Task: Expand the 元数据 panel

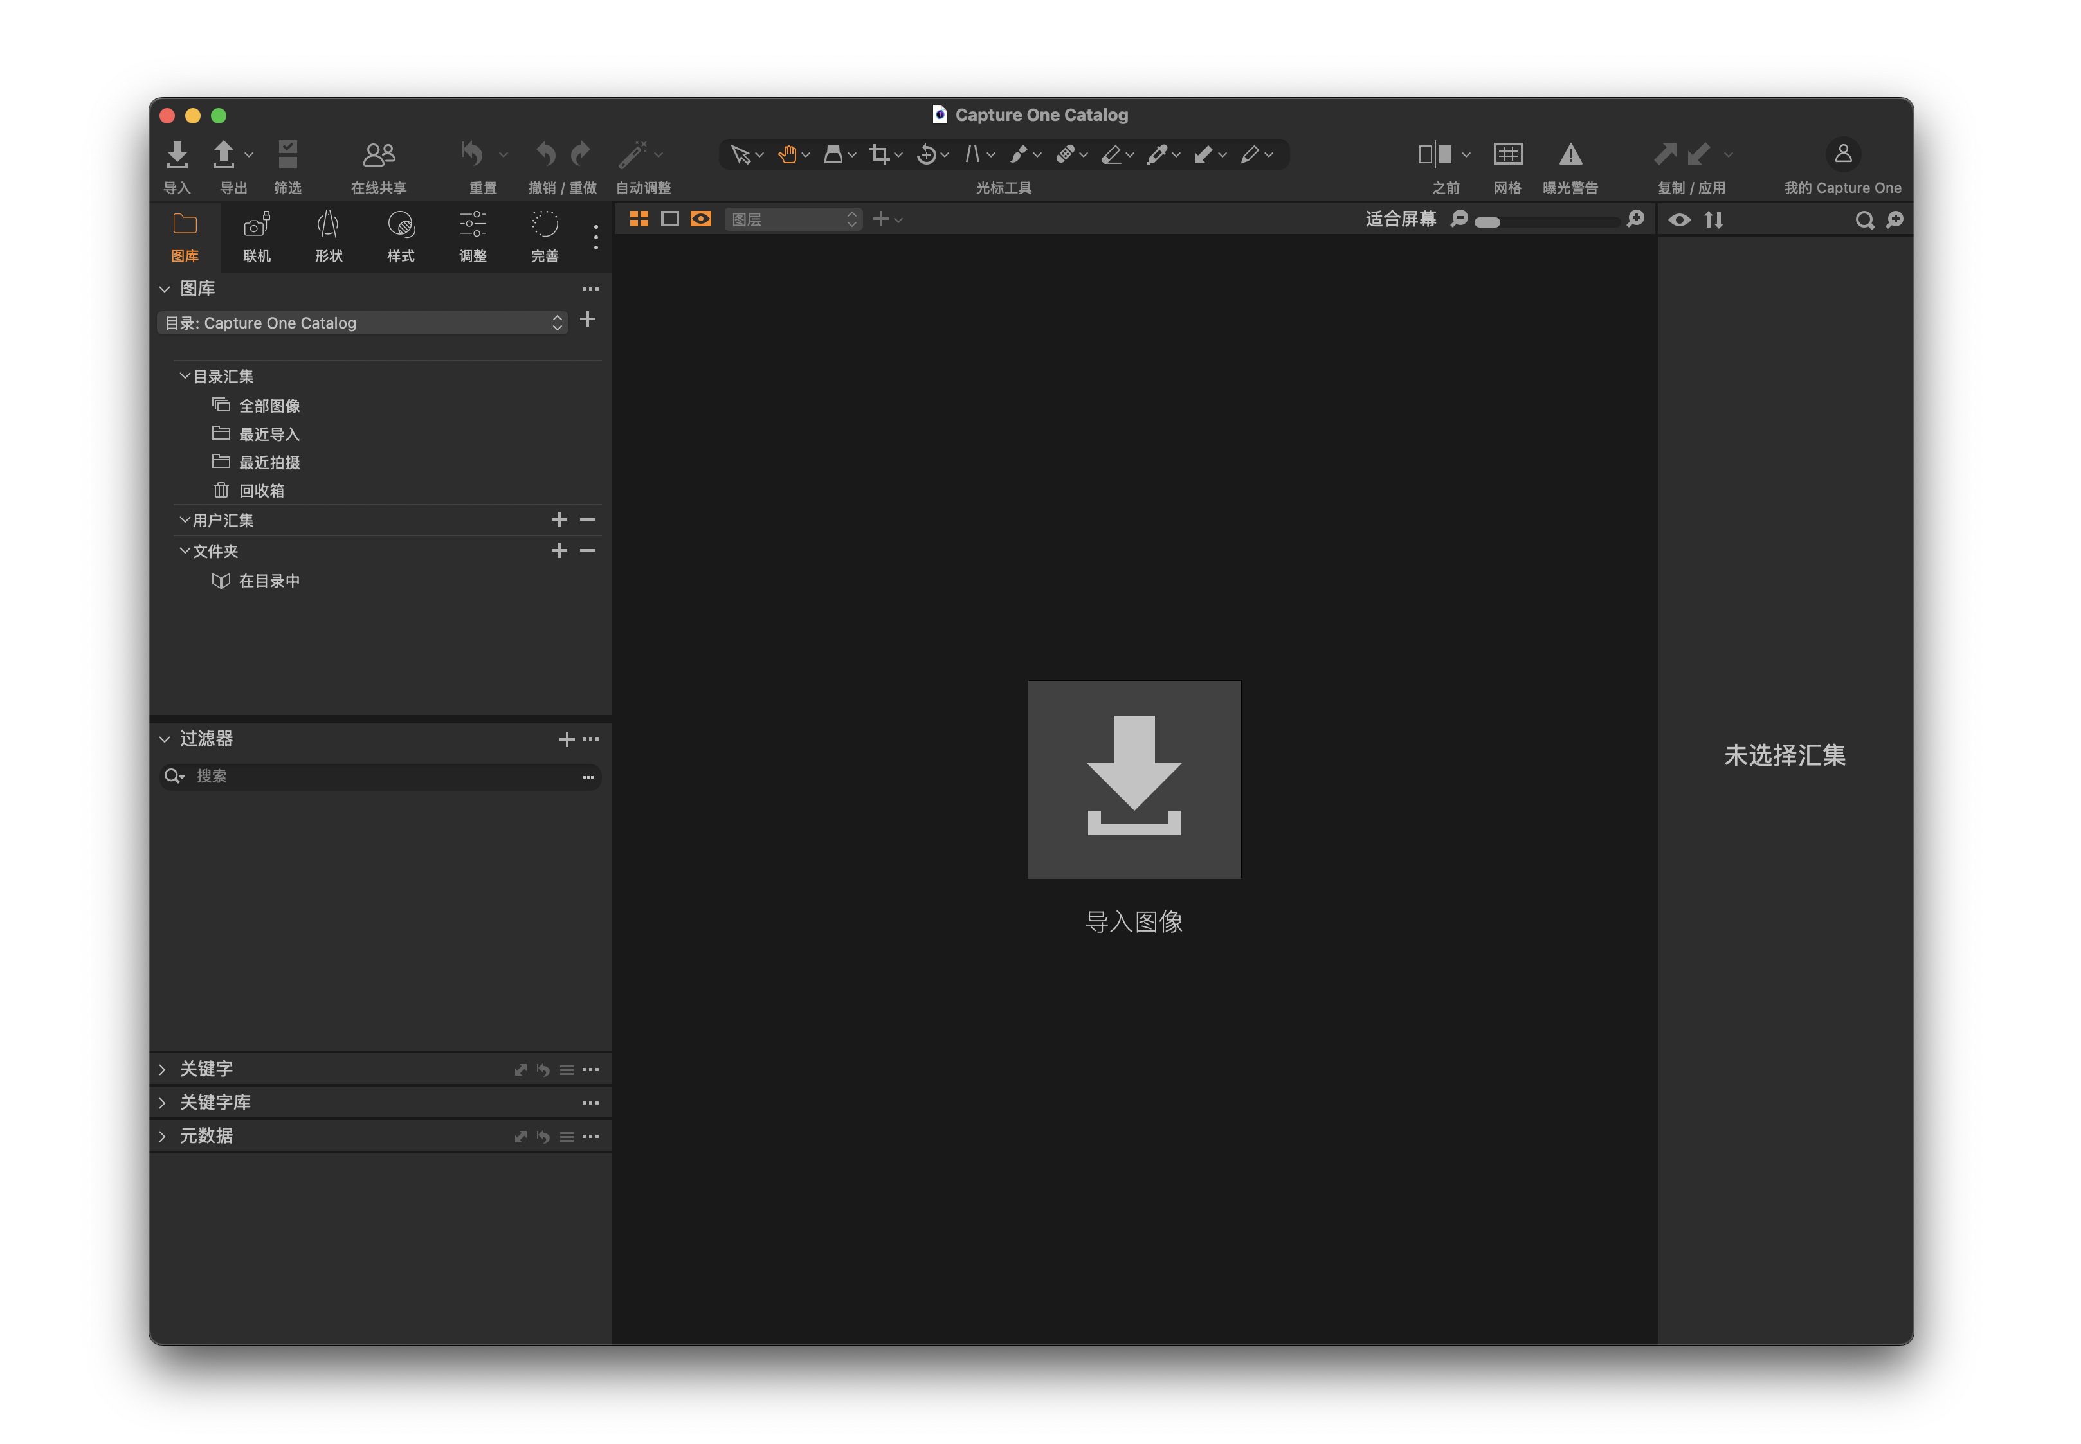Action: click(x=163, y=1137)
